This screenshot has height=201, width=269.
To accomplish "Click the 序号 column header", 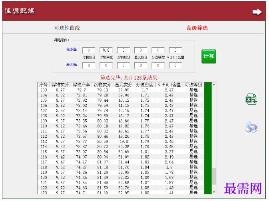I will point(44,85).
